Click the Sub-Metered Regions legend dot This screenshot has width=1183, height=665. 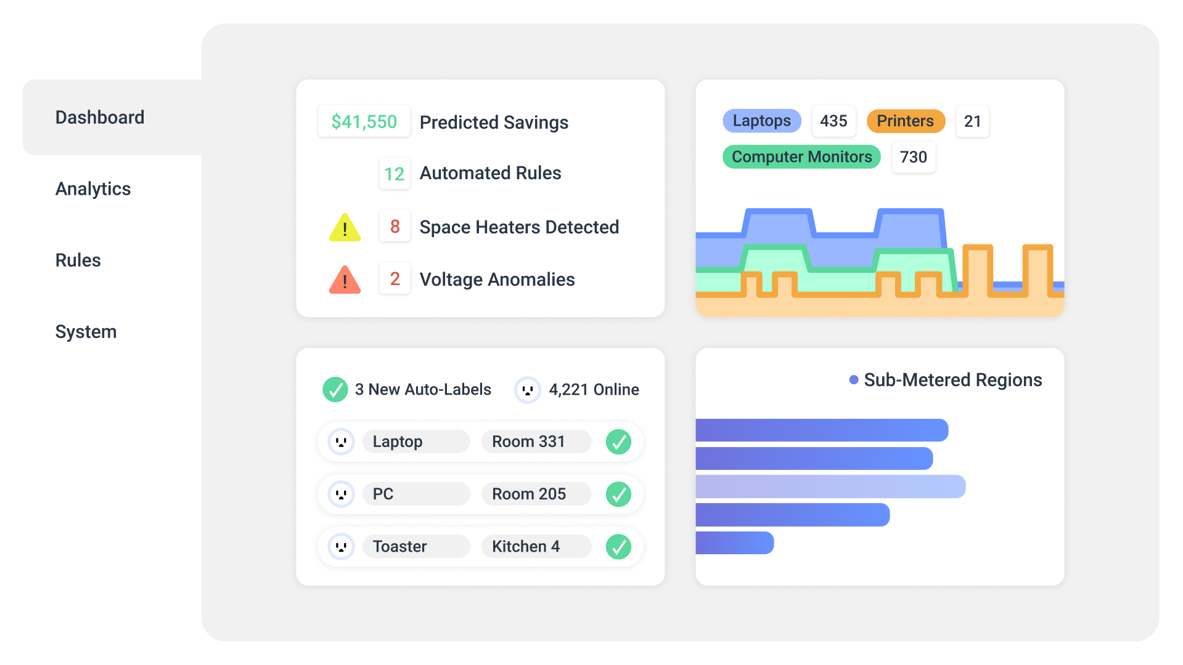click(x=853, y=380)
